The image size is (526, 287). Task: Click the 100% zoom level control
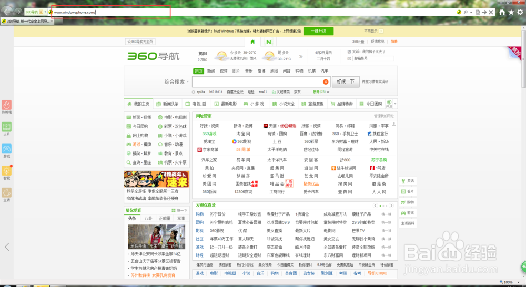(x=509, y=282)
